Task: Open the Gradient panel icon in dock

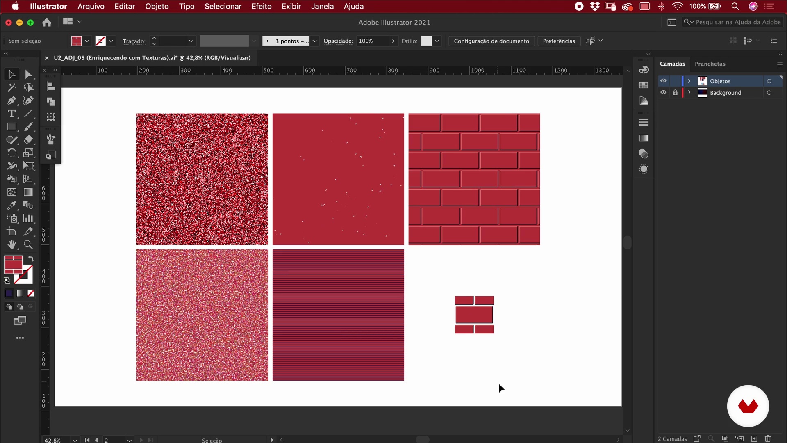Action: point(644,138)
